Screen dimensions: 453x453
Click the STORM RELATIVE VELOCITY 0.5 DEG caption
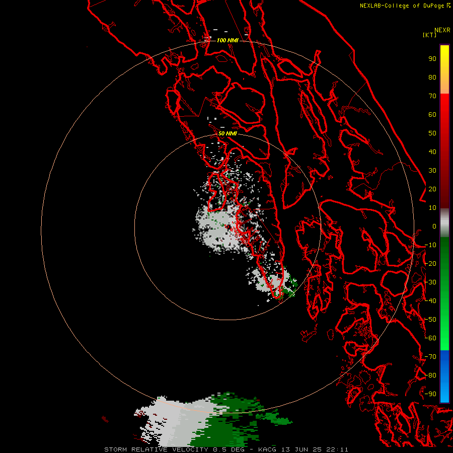point(174,449)
